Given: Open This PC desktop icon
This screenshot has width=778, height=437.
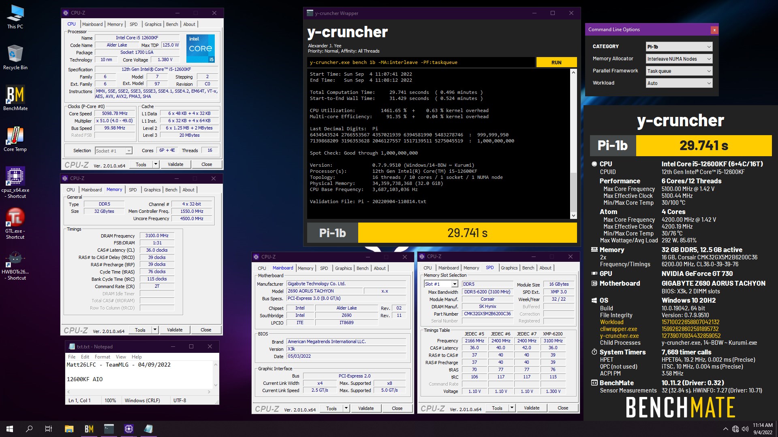Looking at the screenshot, I should tap(15, 17).
